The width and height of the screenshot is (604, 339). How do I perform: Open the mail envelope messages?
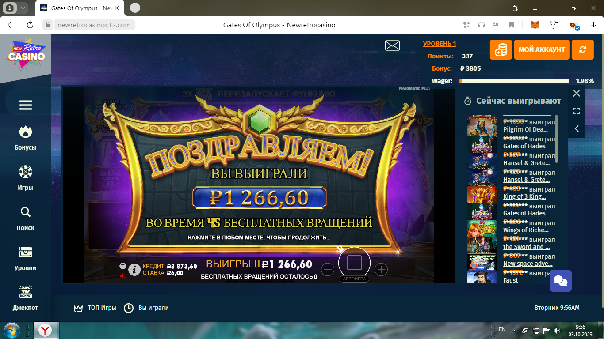[x=392, y=45]
